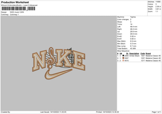Click the Zoom value 1:1
Viewport: 162px width, 114px height.
(x=157, y=11)
